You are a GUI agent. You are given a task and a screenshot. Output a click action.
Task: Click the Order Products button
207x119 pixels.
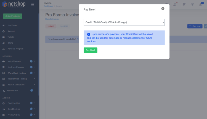12,16
